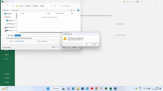
Task: Click the Windows Start button
Action: click(48, 88)
